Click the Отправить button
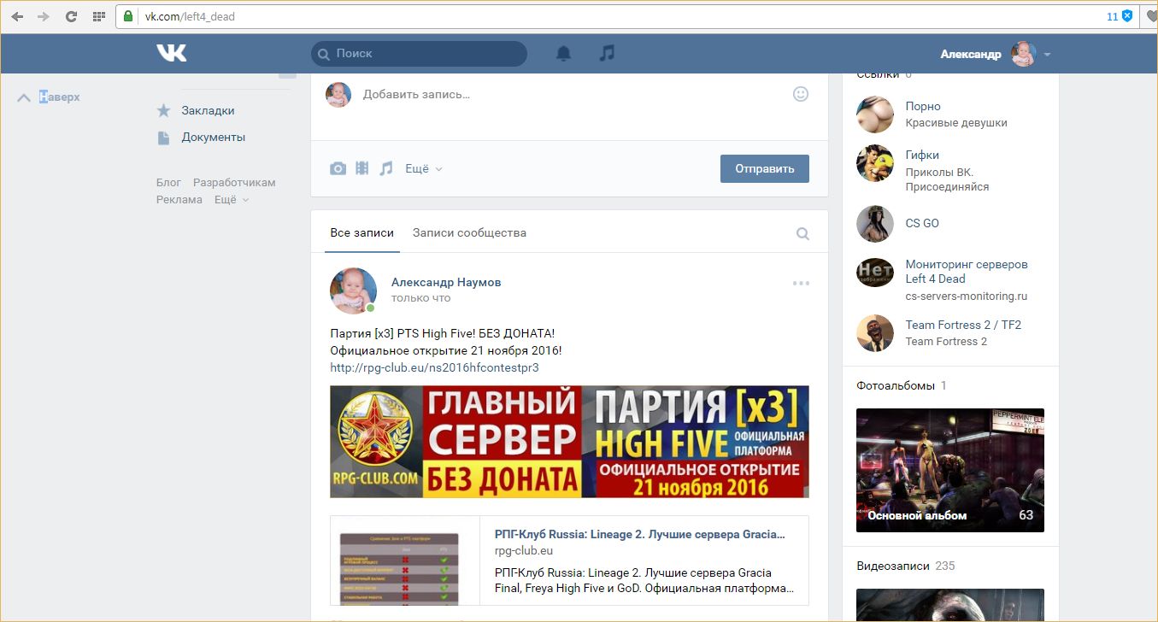The height and width of the screenshot is (622, 1158). (765, 168)
